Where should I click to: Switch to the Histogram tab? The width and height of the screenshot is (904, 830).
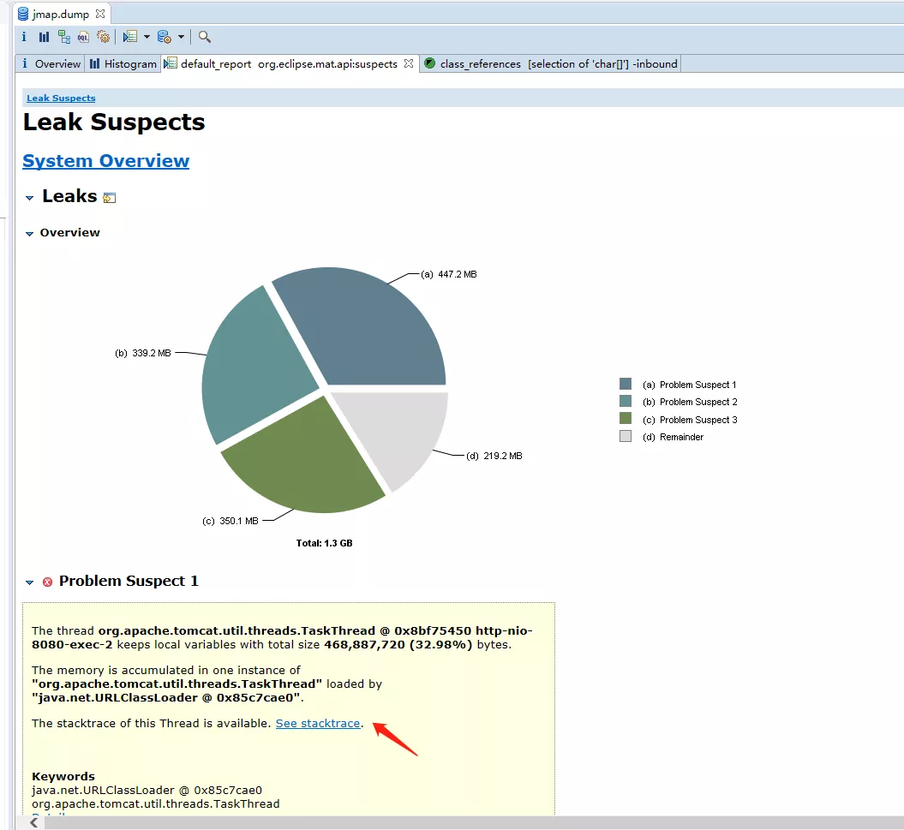point(123,63)
